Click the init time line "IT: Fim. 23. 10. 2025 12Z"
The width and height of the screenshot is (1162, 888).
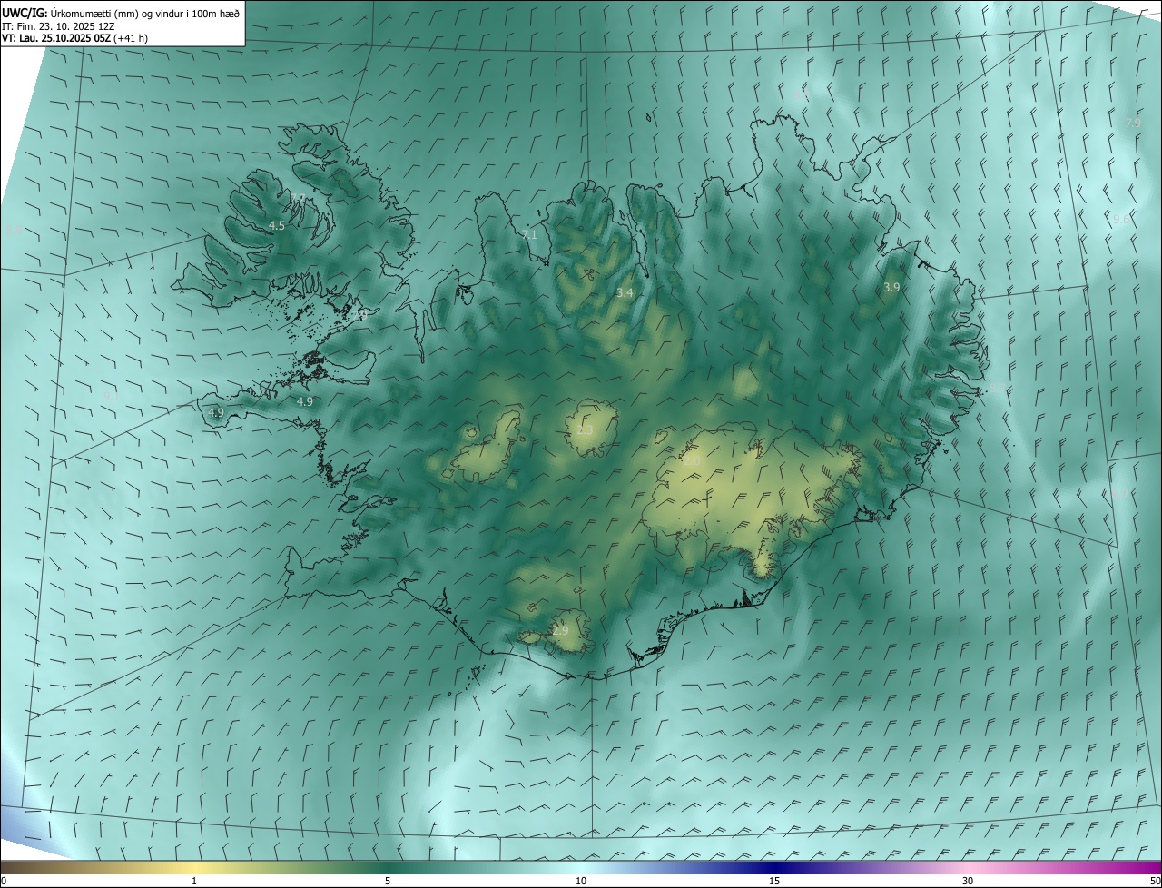coord(58,26)
